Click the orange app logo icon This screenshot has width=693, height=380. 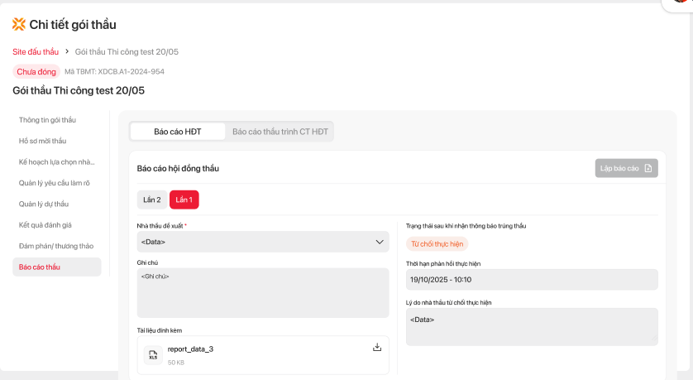click(19, 24)
